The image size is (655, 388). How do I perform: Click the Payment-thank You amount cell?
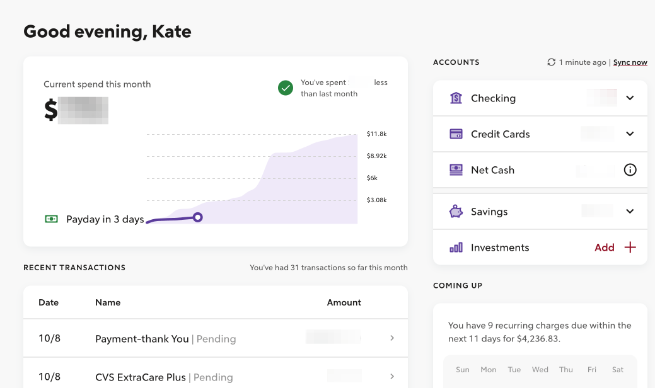coord(333,337)
